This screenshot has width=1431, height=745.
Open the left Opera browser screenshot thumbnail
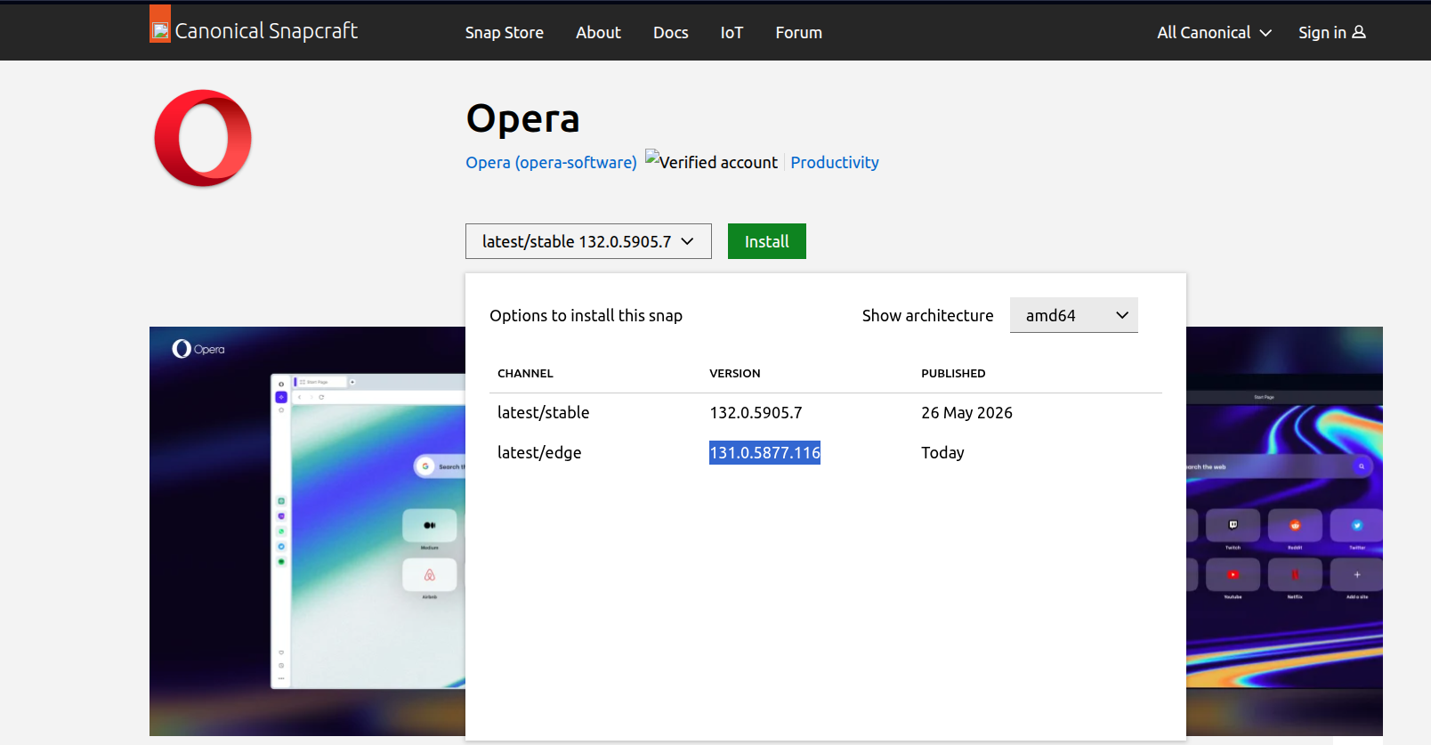307,531
